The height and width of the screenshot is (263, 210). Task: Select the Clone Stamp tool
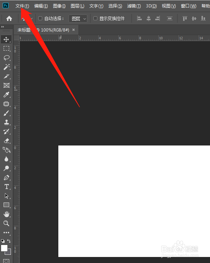pyautogui.click(x=6, y=122)
